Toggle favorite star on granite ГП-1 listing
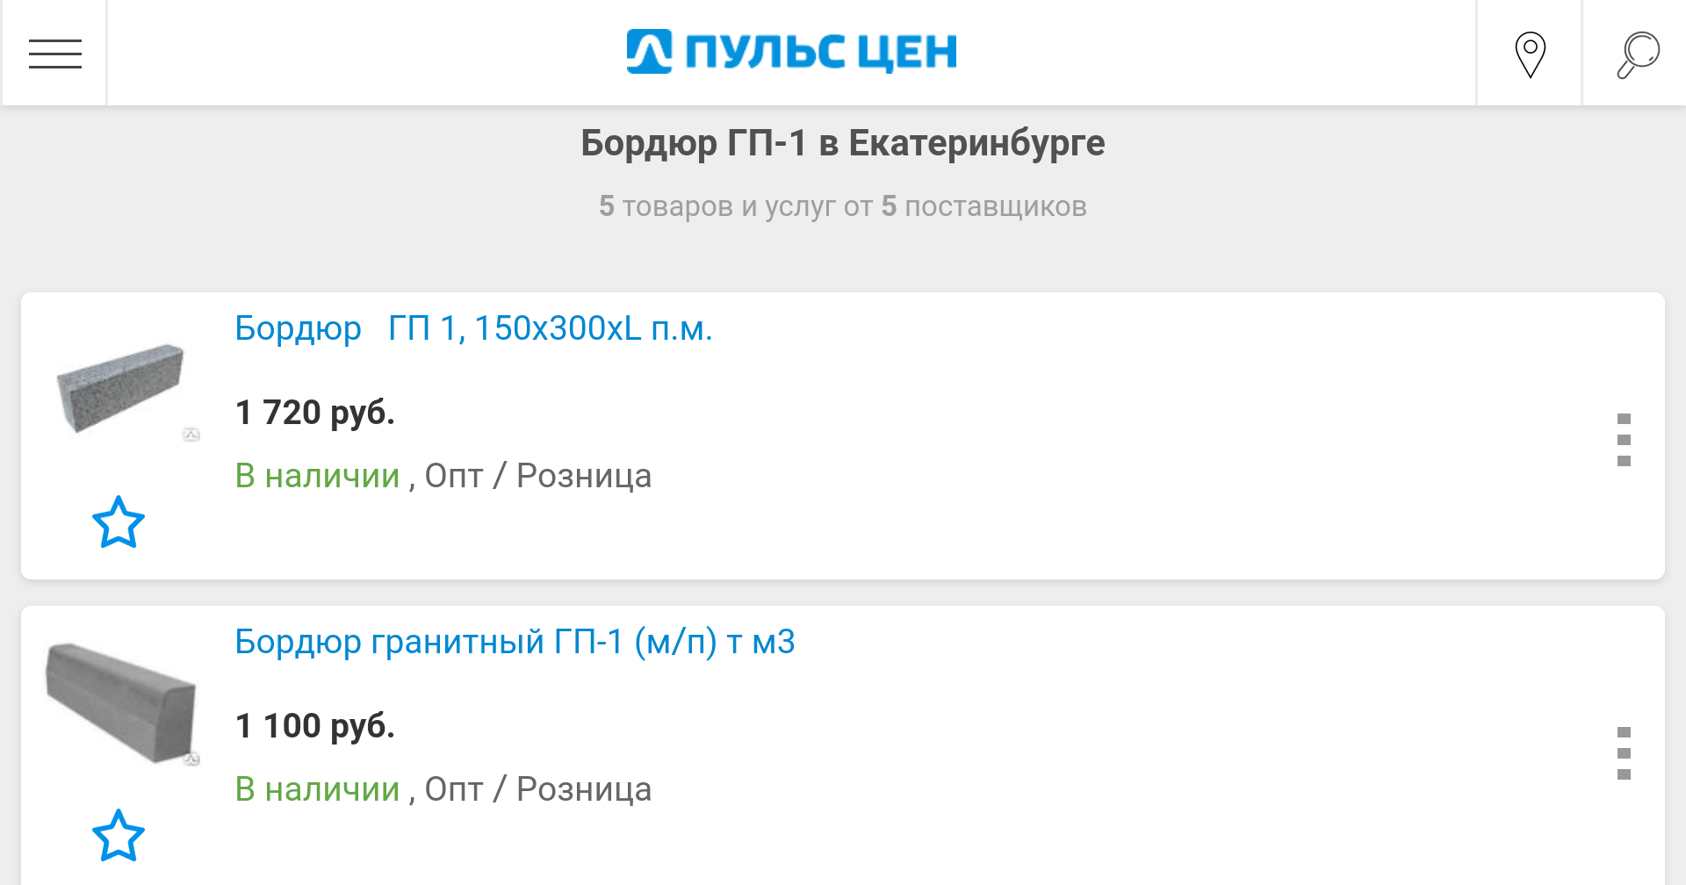1686x885 pixels. click(x=119, y=837)
